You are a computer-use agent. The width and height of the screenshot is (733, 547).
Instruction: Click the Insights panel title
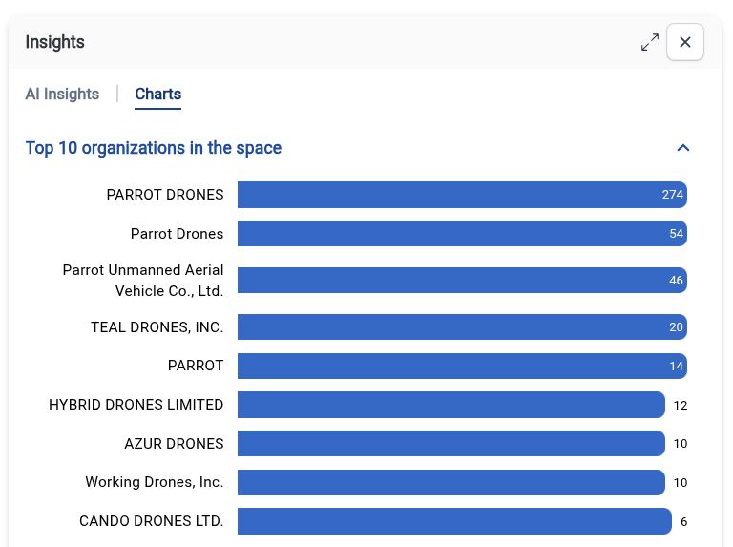[54, 42]
